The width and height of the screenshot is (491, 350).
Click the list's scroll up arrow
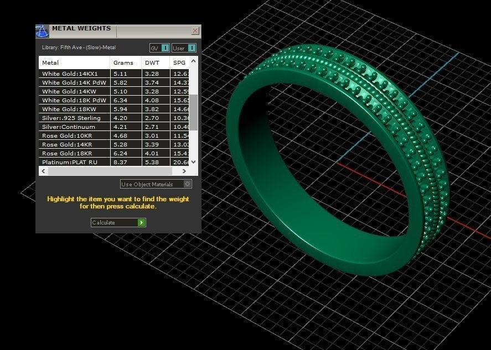click(x=194, y=61)
